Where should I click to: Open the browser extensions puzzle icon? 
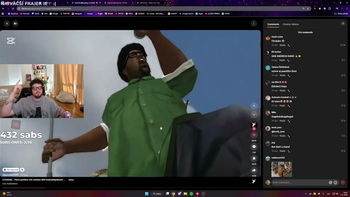tap(330, 8)
